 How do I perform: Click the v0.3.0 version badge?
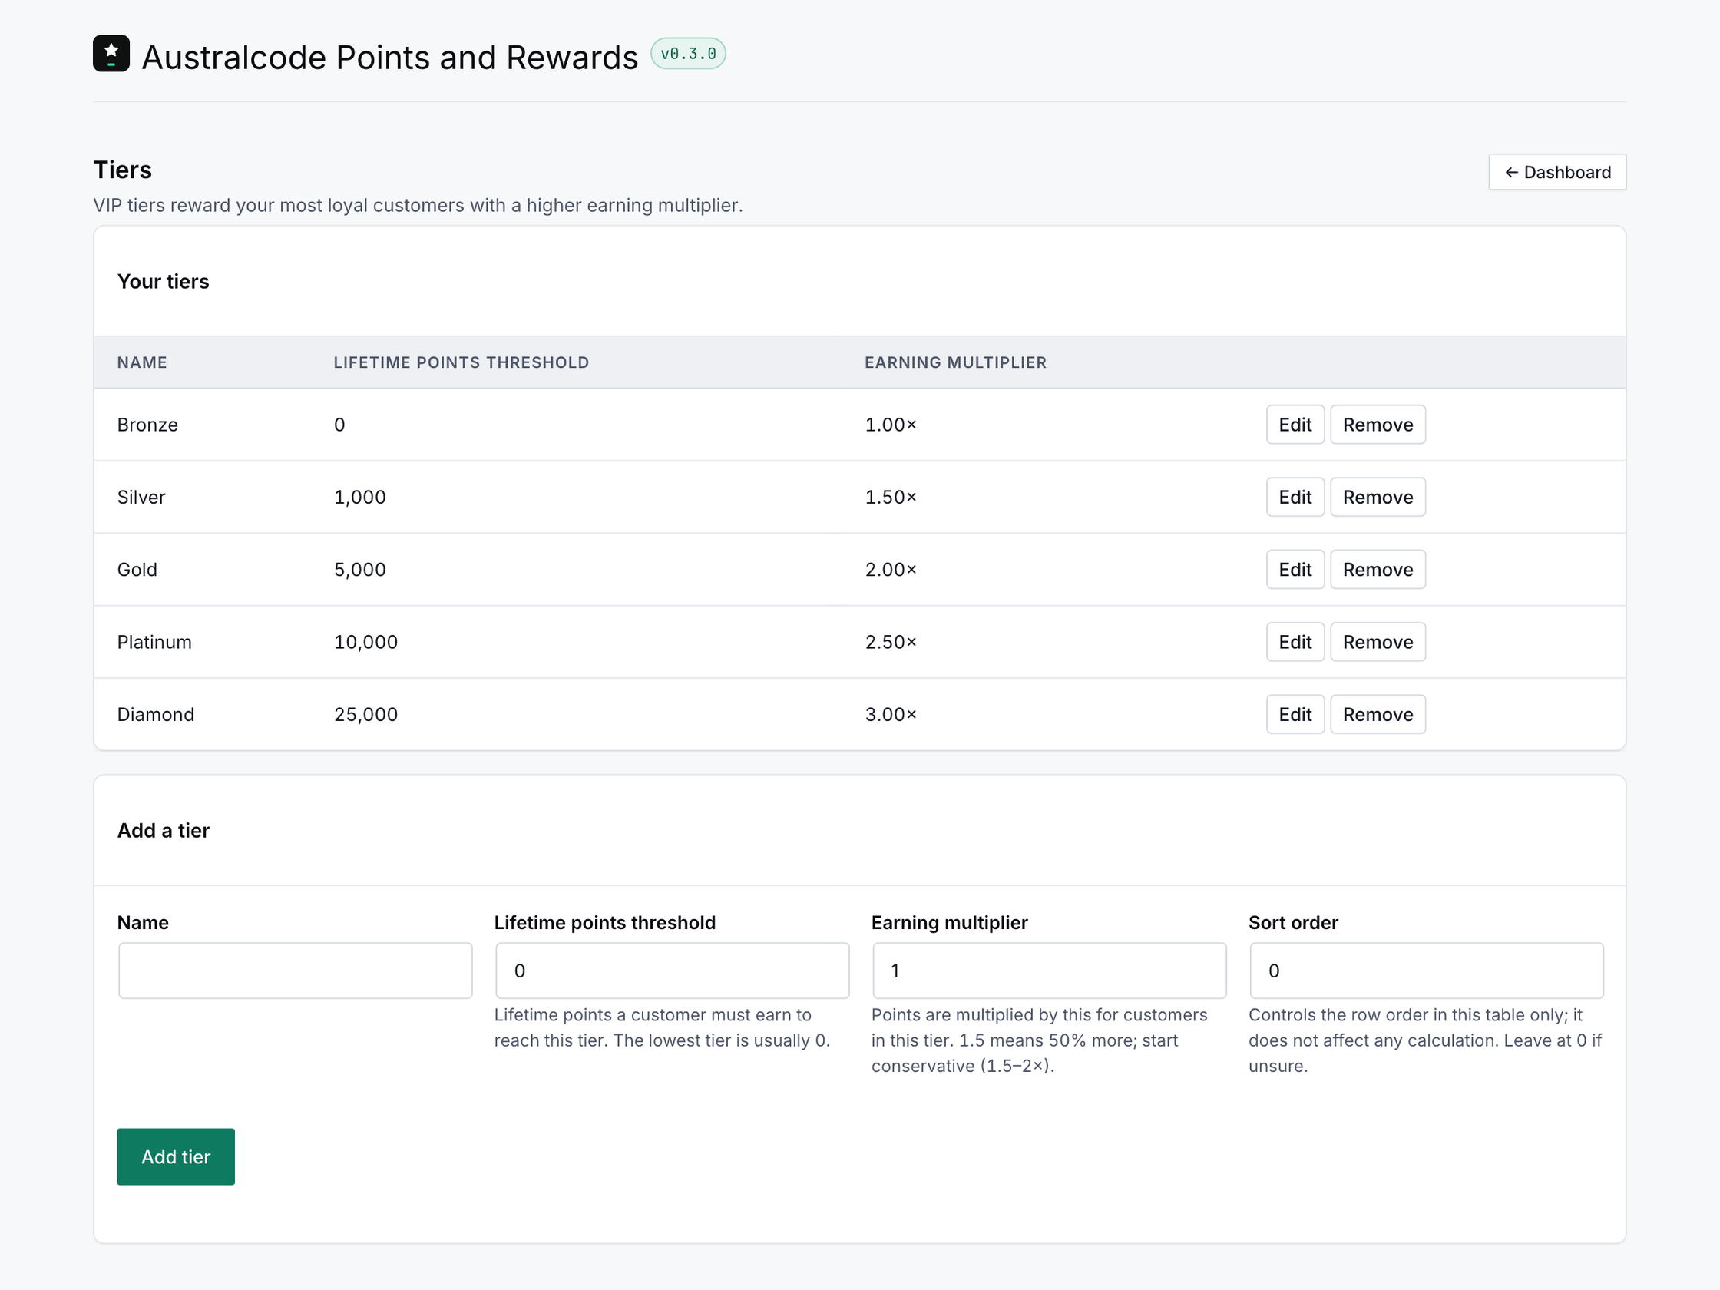click(x=688, y=54)
